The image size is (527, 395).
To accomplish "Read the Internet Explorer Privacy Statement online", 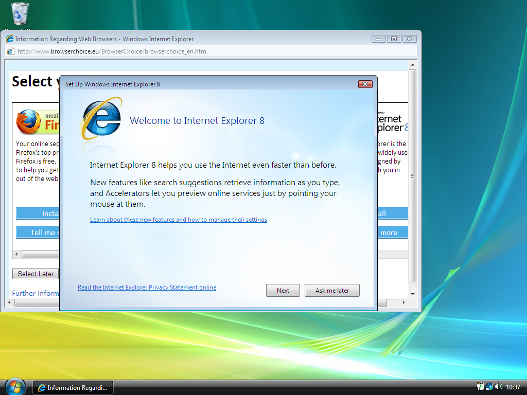I will (x=147, y=287).
